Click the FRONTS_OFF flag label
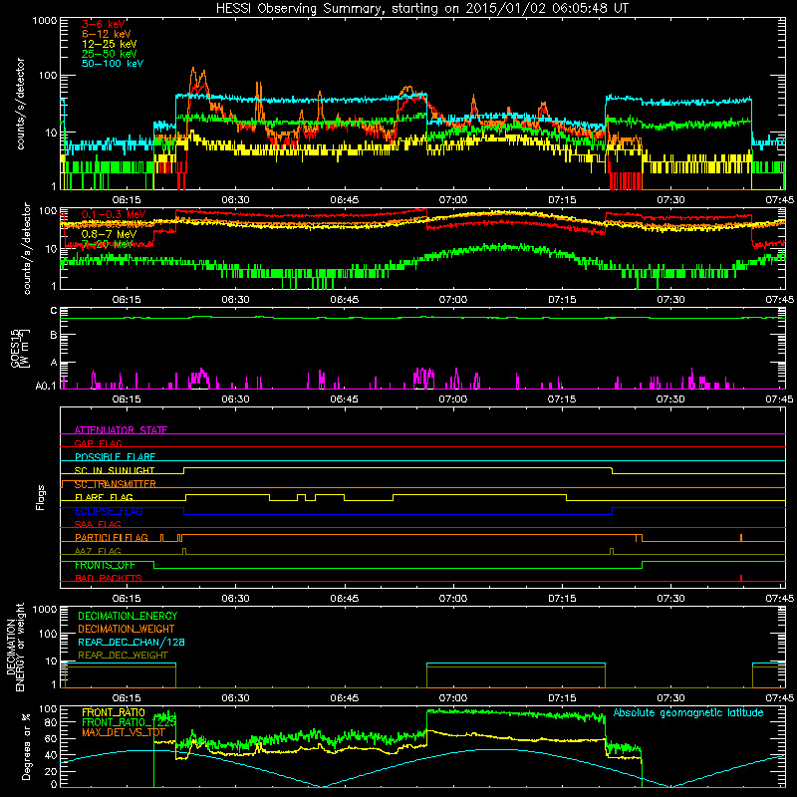This screenshot has width=797, height=797. 105,565
